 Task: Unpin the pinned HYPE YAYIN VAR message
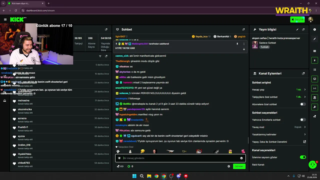[237, 44]
